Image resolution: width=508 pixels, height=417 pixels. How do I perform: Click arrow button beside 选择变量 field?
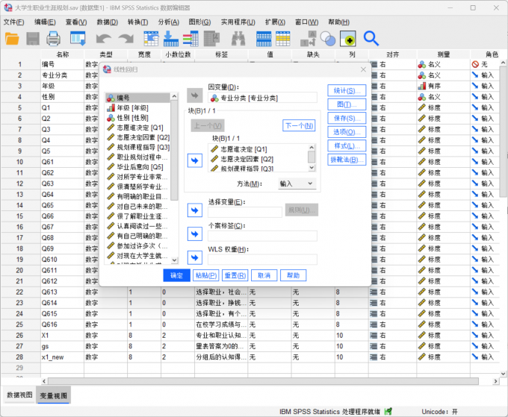(194, 211)
